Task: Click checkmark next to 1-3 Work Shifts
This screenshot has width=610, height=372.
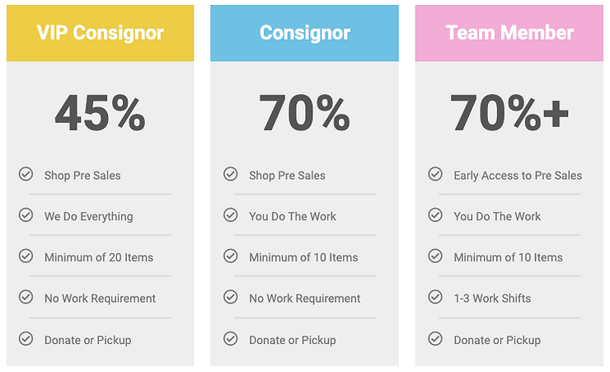Action: pyautogui.click(x=435, y=297)
